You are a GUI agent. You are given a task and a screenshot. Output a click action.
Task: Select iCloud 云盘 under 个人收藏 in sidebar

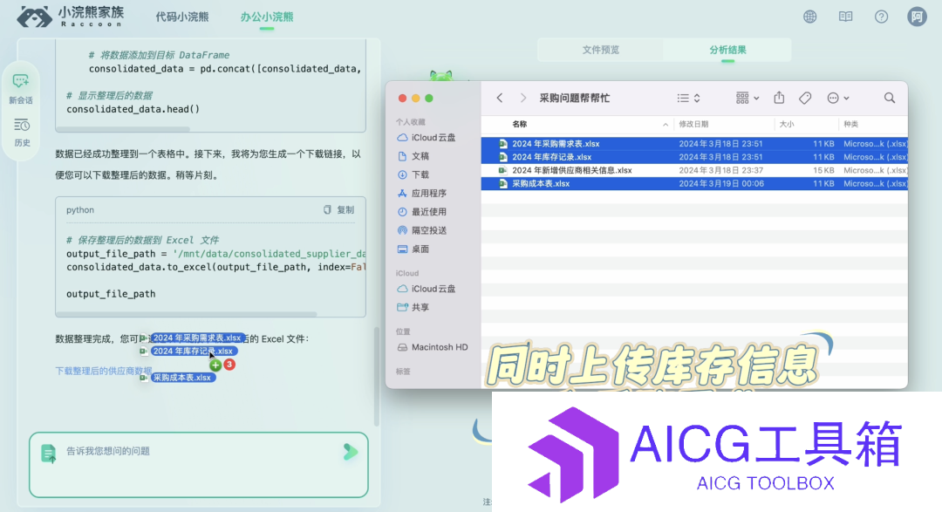(427, 138)
